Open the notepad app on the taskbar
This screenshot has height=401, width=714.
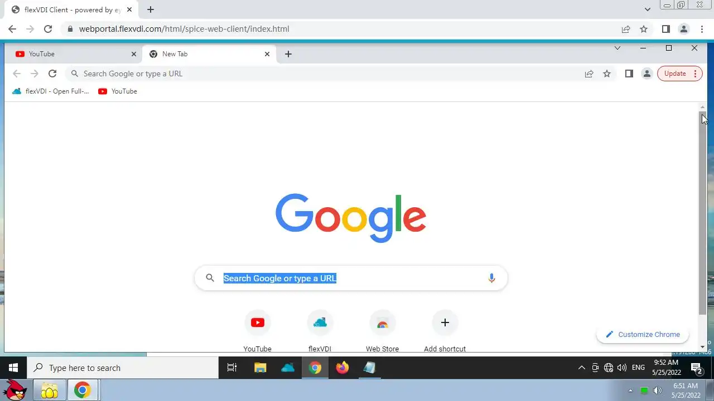tap(369, 368)
